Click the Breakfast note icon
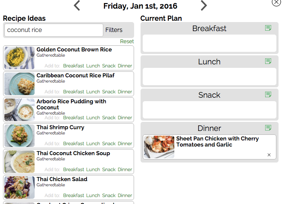The image size is (282, 204). click(x=268, y=28)
